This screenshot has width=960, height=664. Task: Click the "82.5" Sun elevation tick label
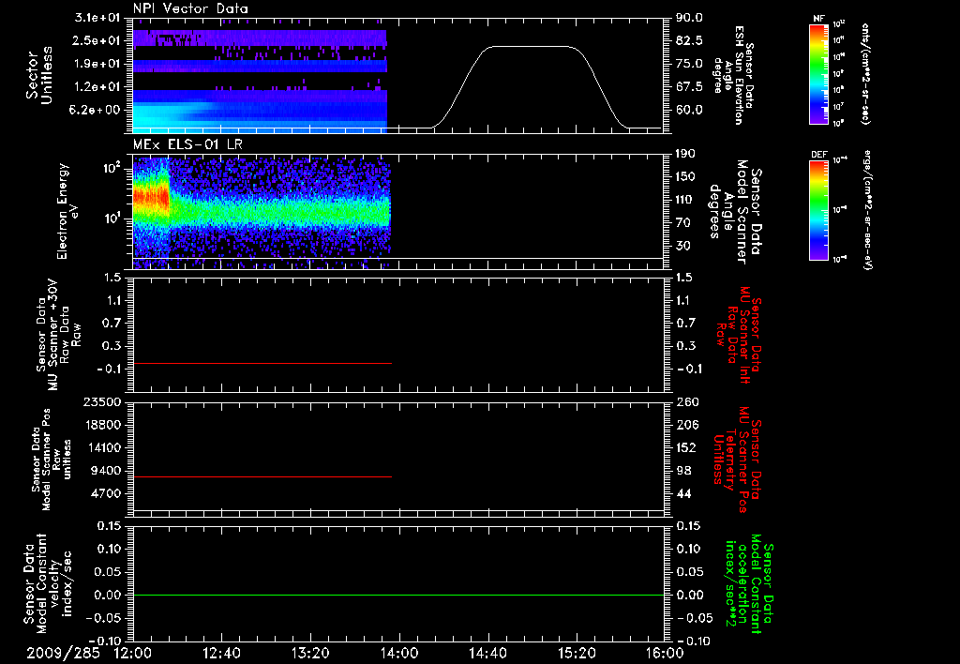[x=689, y=40]
